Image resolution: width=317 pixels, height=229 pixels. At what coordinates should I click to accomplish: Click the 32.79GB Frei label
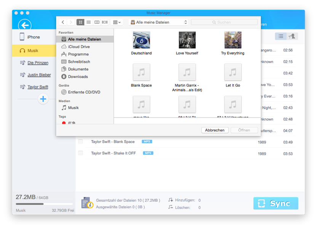(63, 210)
